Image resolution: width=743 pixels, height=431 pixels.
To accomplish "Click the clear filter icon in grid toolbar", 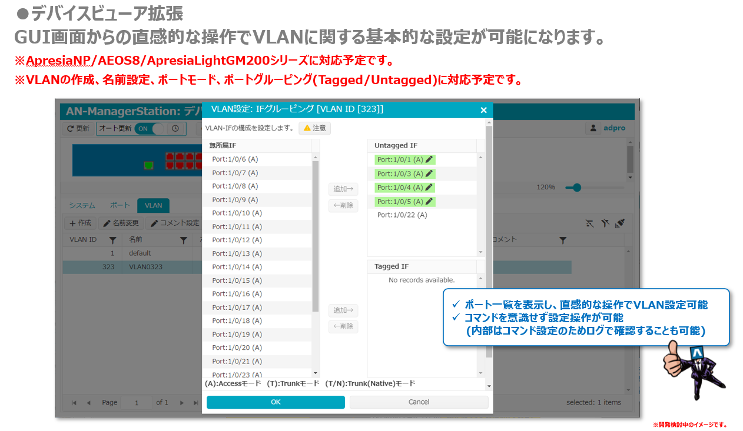I will 605,223.
